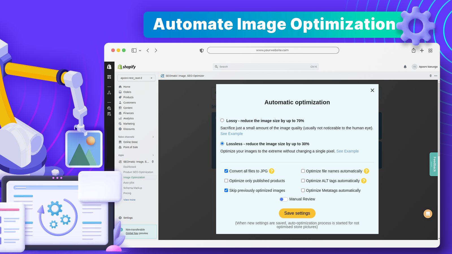
Task: Expand the apoorv-test_rave-2 store dropdown
Action: coord(136,78)
